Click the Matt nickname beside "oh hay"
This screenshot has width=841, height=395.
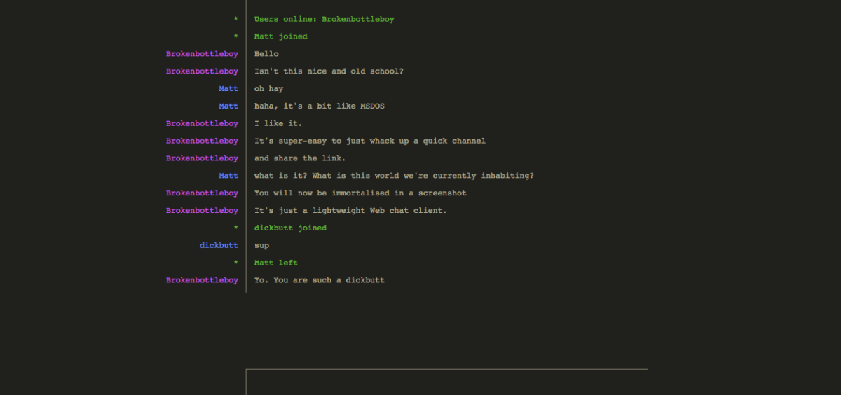point(228,89)
